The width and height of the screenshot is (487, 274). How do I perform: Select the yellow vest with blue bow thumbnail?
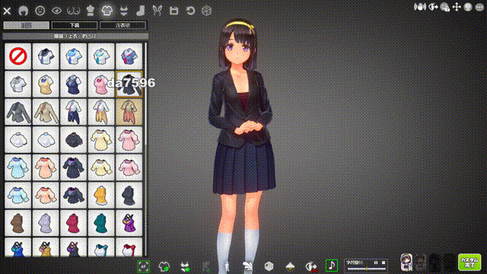pos(46,84)
